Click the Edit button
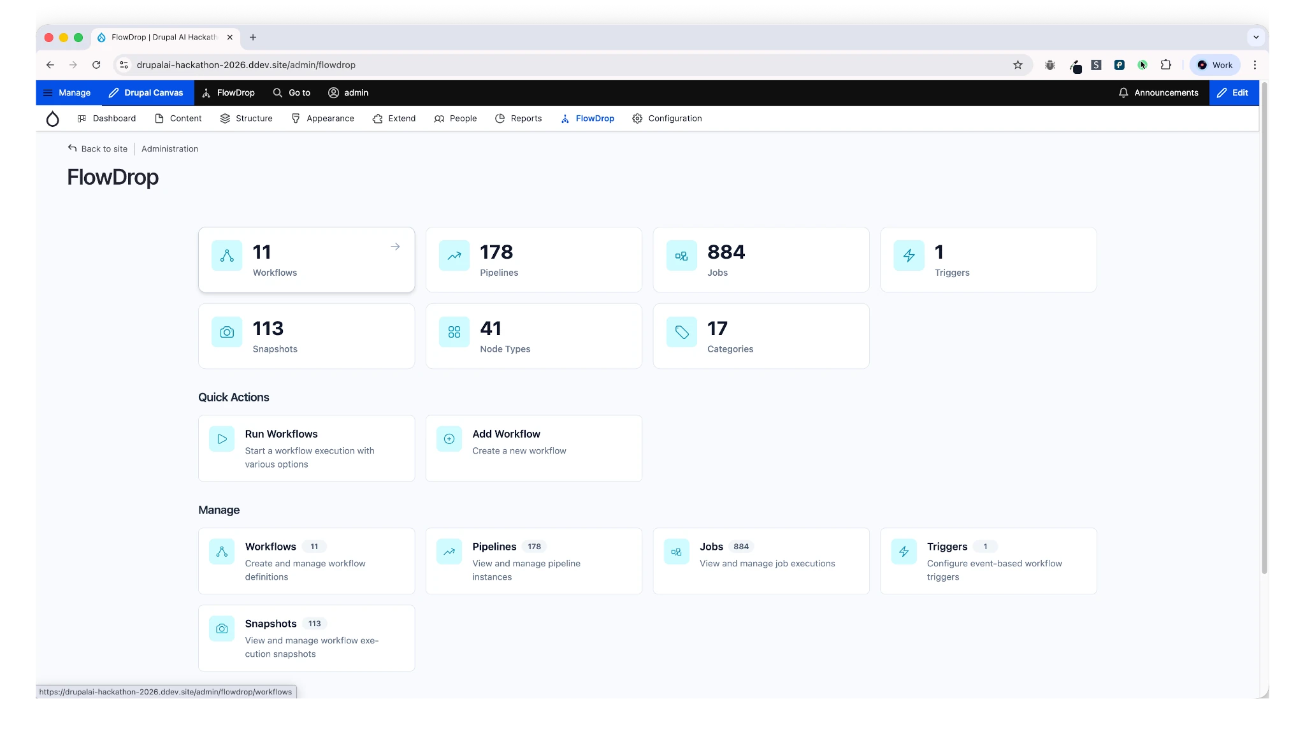 pos(1234,92)
